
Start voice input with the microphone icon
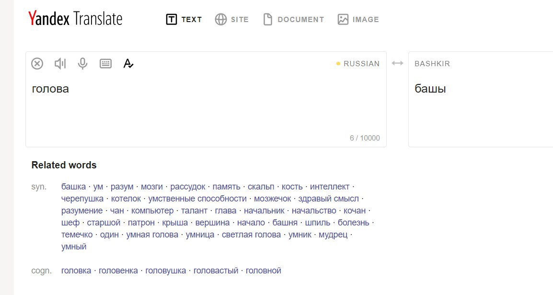82,63
